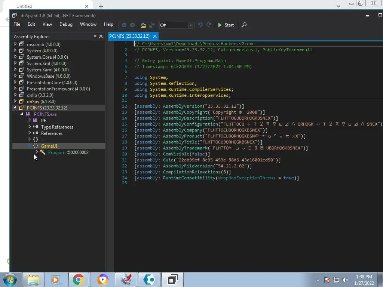Select the PCJNFS (23.33.32.12) document tab
383x287 pixels.
coord(129,36)
